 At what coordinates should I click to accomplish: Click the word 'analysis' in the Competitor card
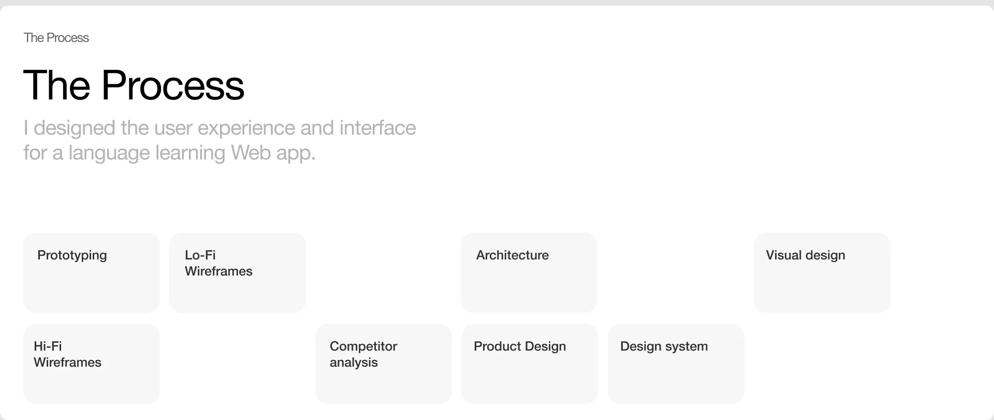354,363
